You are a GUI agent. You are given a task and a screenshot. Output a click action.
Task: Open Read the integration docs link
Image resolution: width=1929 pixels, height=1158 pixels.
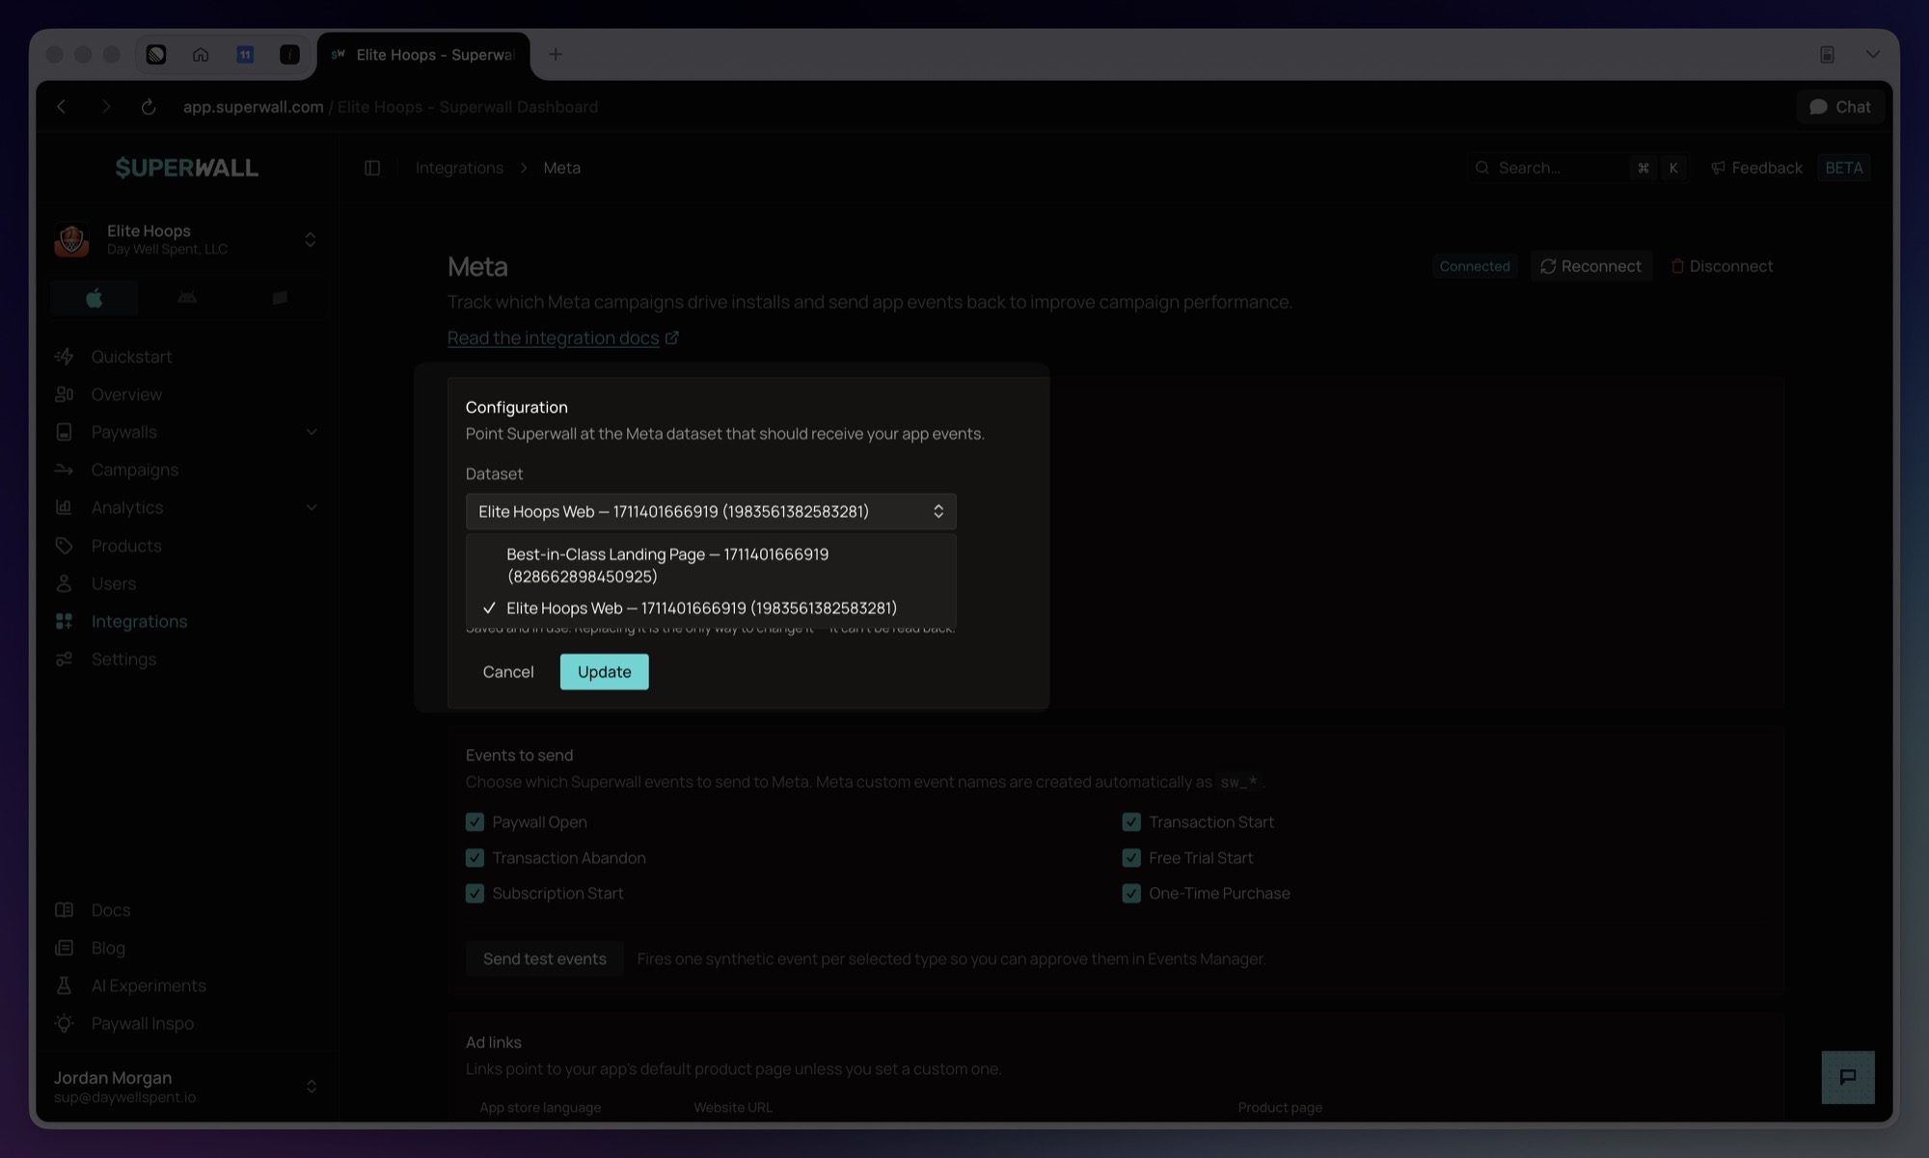pos(554,337)
